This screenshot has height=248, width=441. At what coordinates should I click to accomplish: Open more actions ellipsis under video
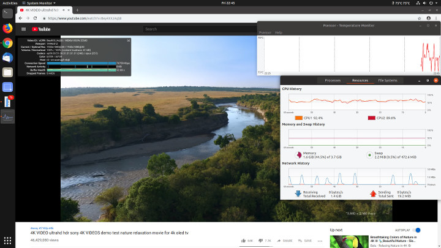(320, 241)
